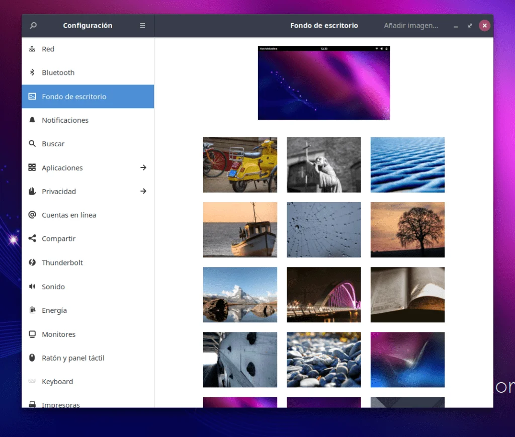Choose the blue wavy texture wallpaper
Image resolution: width=515 pixels, height=437 pixels.
407,165
